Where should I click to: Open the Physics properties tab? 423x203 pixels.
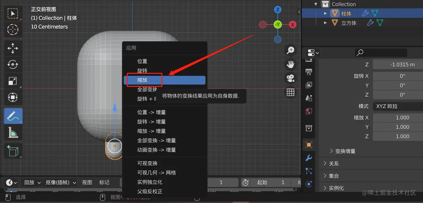[309, 184]
